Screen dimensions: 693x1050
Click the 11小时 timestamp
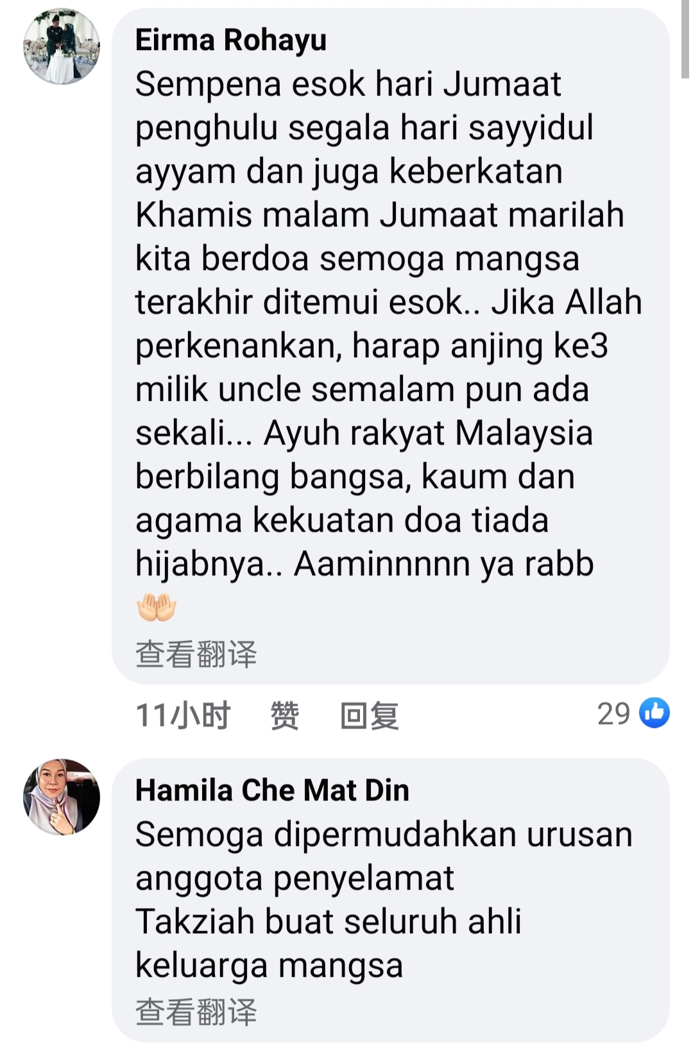coord(184,715)
